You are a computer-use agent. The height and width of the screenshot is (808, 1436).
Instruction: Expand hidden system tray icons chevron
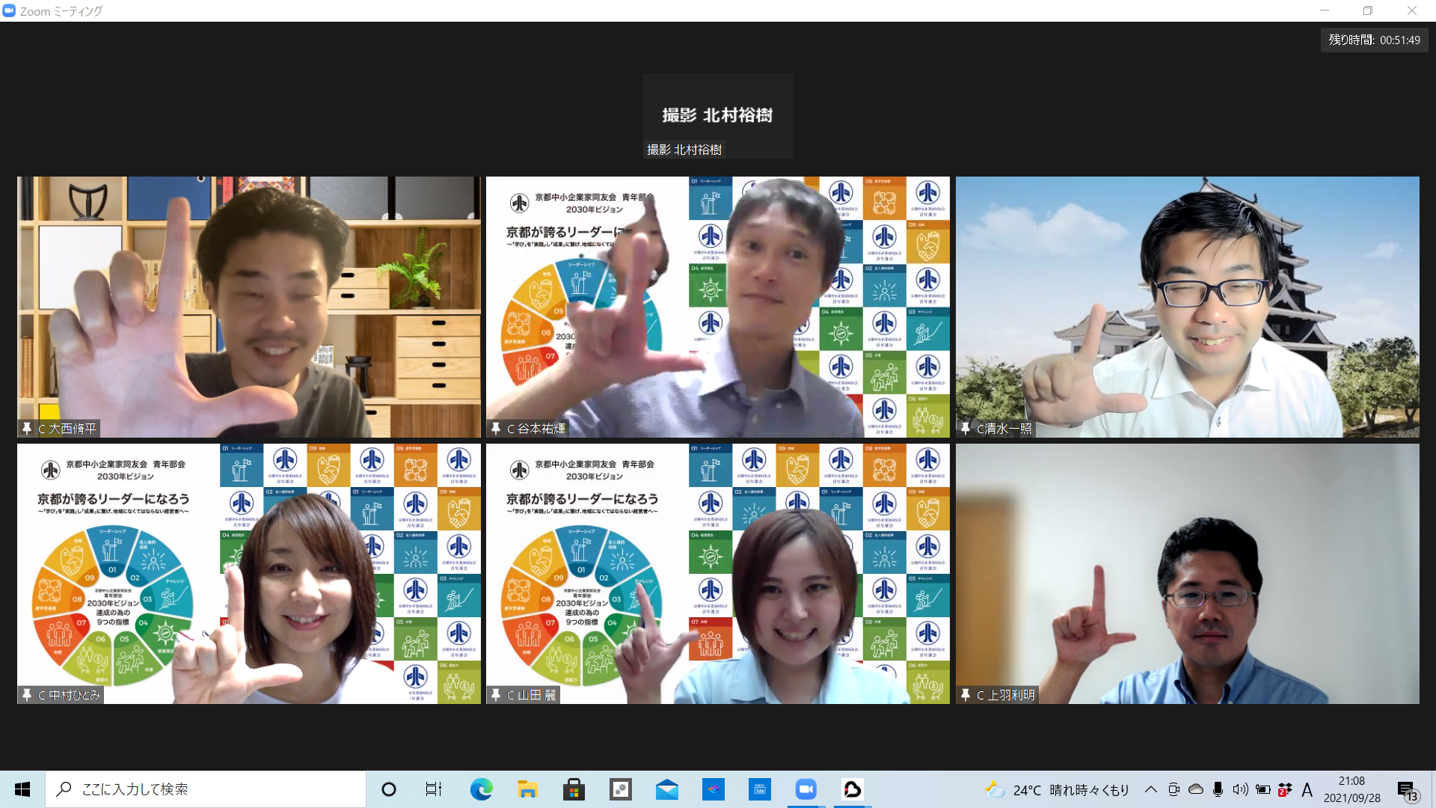click(1151, 789)
